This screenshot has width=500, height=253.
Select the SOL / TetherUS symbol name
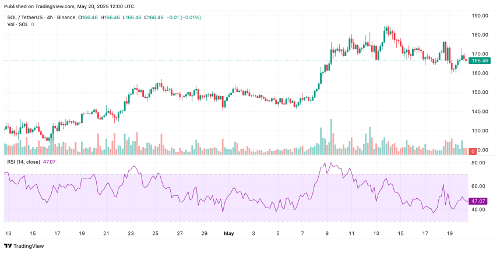(24, 16)
